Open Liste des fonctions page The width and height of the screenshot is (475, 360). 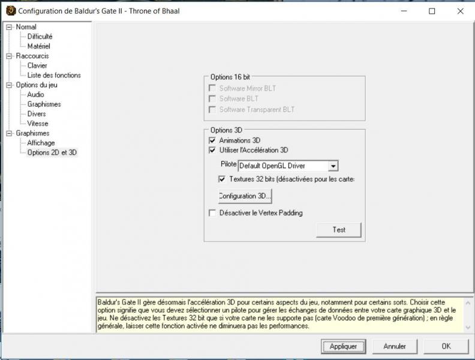point(54,76)
